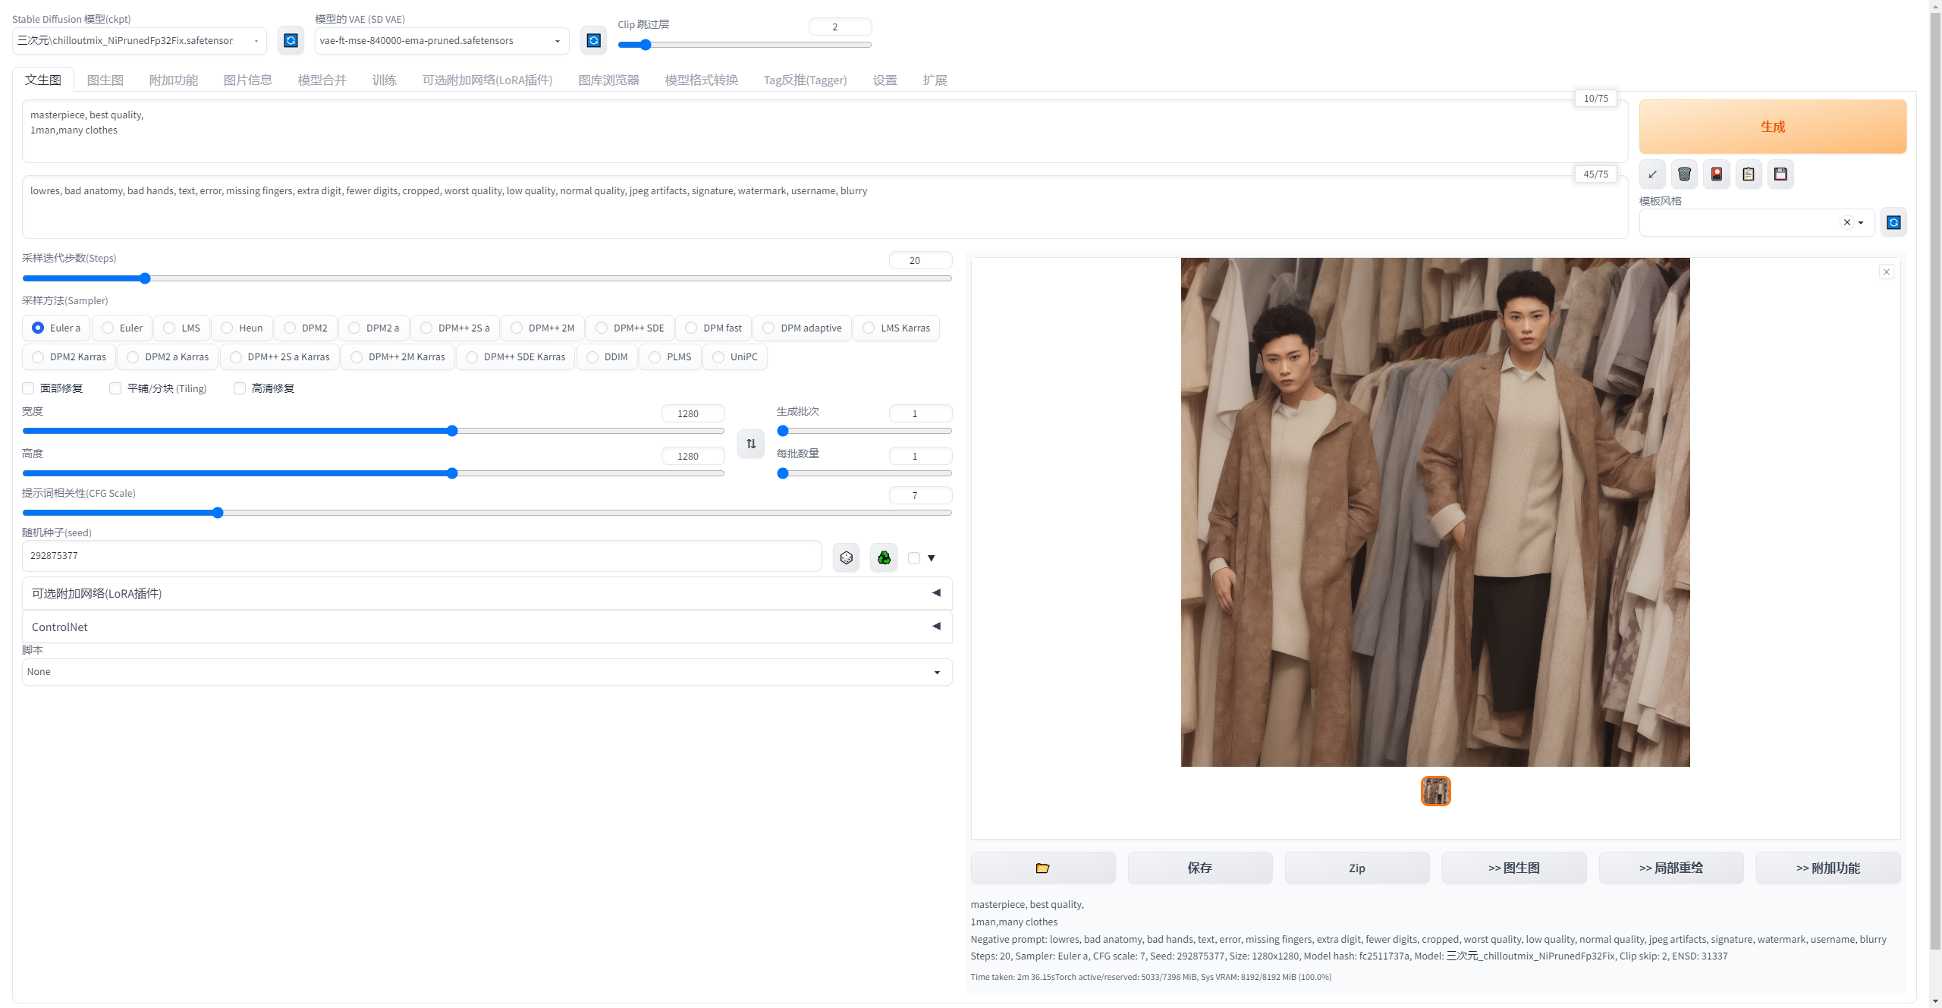Click the dice icon to randomize seed

tap(846, 558)
